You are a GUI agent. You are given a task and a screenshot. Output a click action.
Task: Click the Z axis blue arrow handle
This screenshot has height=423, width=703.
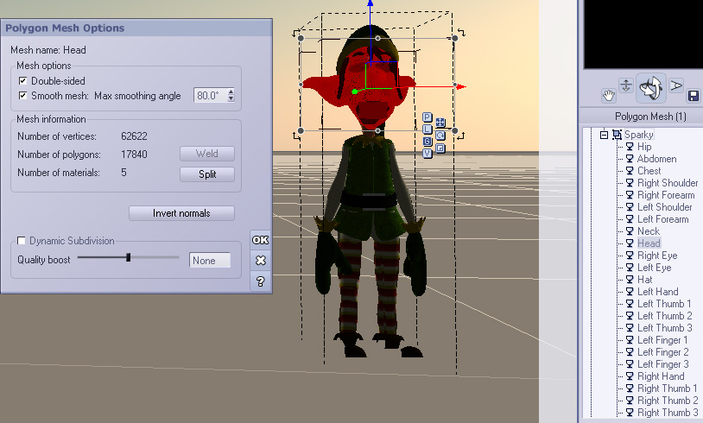[x=370, y=3]
